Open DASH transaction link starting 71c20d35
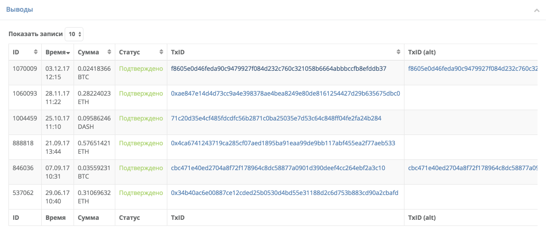The image size is (546, 232). pos(276,118)
